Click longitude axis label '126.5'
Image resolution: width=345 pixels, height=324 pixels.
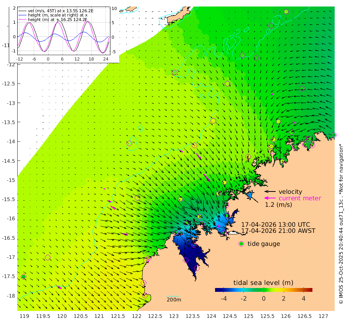pos(304,316)
